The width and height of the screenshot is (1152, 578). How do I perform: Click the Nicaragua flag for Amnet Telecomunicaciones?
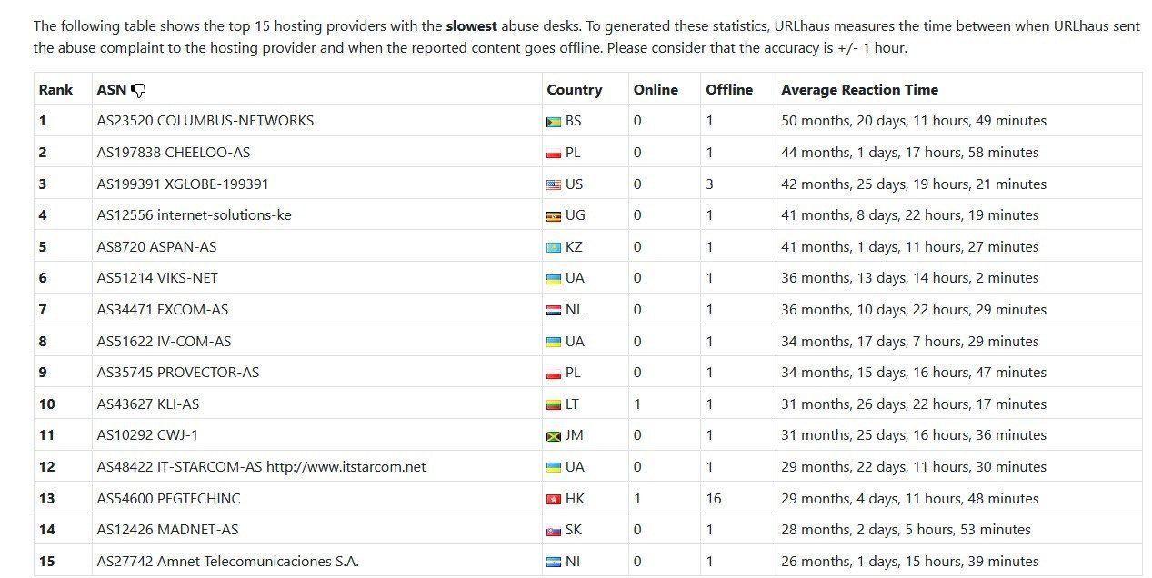point(553,562)
